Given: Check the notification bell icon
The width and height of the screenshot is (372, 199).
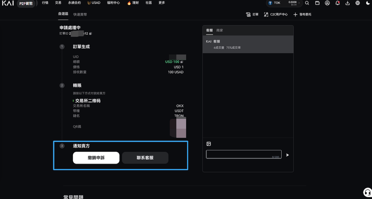Looking at the screenshot, I should point(337,3).
